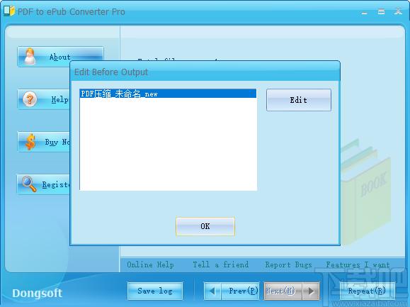Click the Buy Now dollar icon

point(30,142)
